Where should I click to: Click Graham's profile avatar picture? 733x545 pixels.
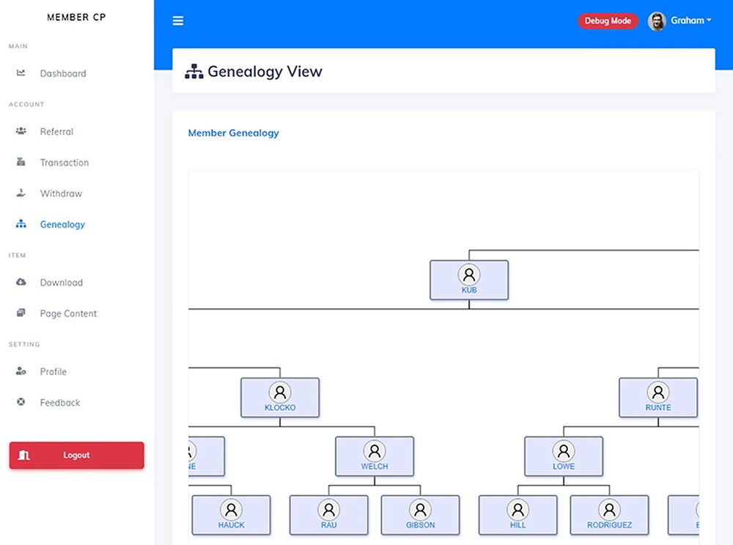coord(657,21)
